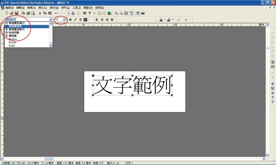The width and height of the screenshot is (276, 165).
Task: Choose the 新細明體 font in the list
Action: click(27, 33)
